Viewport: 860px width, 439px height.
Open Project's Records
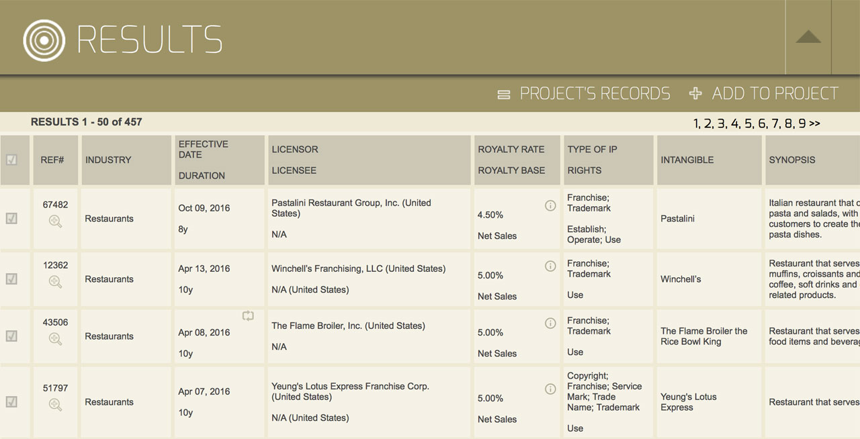(x=584, y=93)
